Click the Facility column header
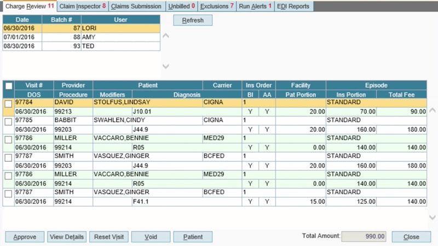This screenshot has width=438, height=246. (x=301, y=85)
